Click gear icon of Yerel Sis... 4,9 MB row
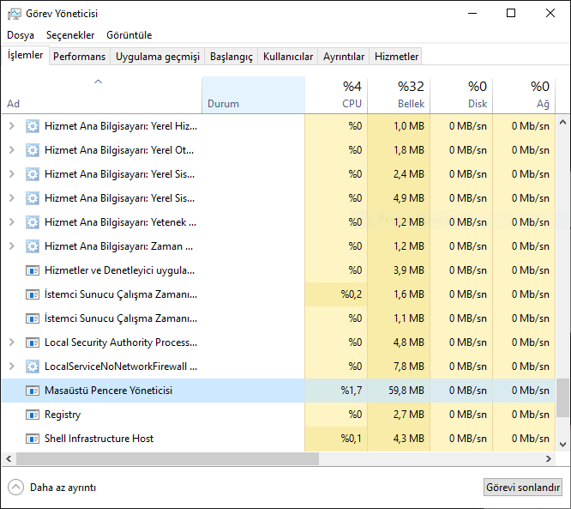This screenshot has height=509, width=571. [33, 198]
